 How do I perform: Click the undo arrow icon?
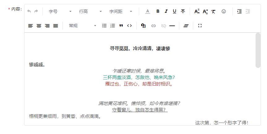point(29,11)
